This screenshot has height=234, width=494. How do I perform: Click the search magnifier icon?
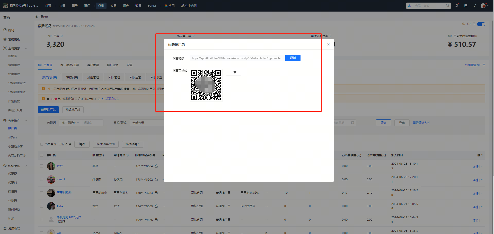(x=447, y=5)
